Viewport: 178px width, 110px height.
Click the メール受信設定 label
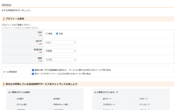[x=10, y=72]
